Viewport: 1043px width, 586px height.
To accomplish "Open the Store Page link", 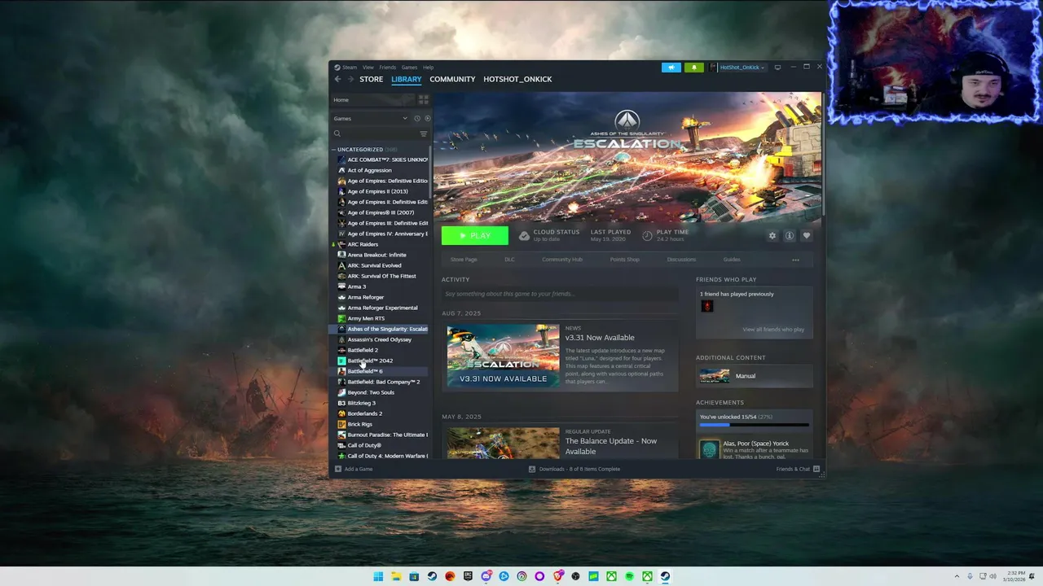I will point(464,260).
